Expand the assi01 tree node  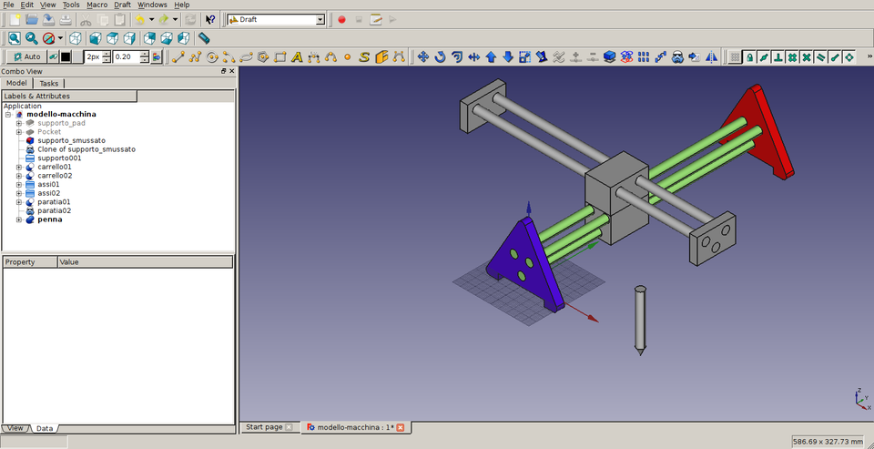point(19,184)
